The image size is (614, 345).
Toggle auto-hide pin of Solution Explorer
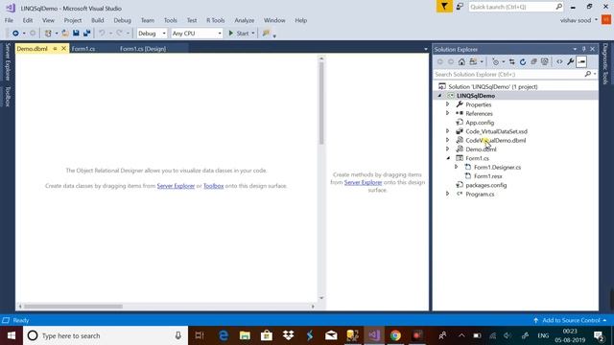[583, 49]
